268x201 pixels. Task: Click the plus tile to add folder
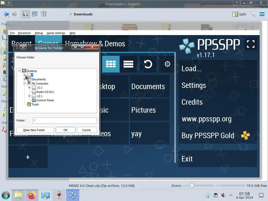(28, 157)
